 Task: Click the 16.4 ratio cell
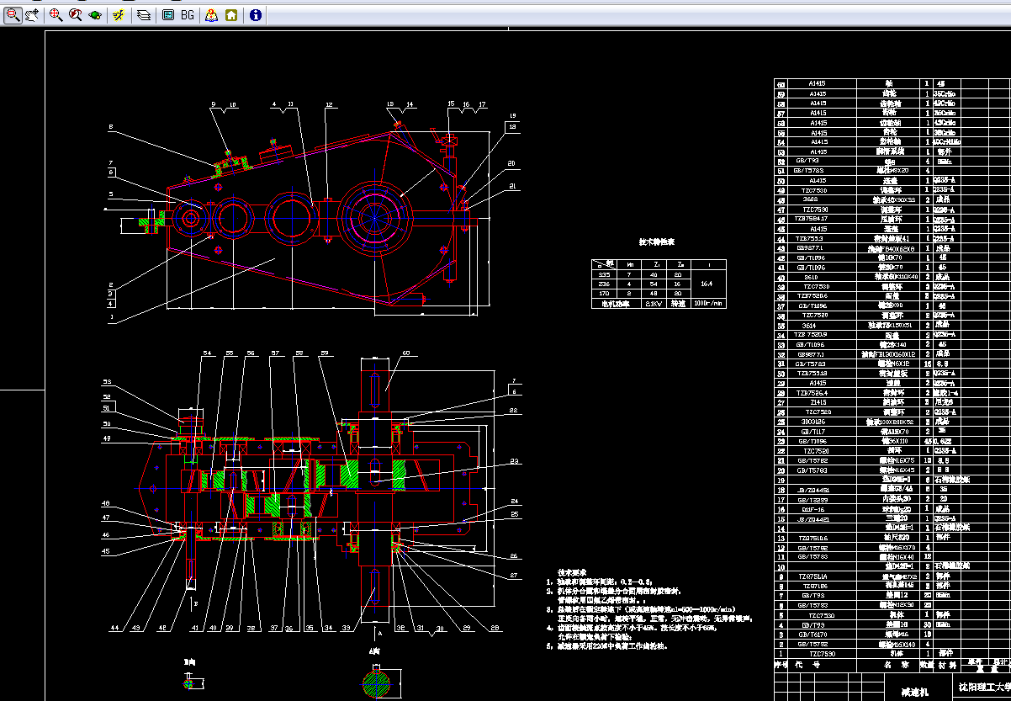pos(708,284)
